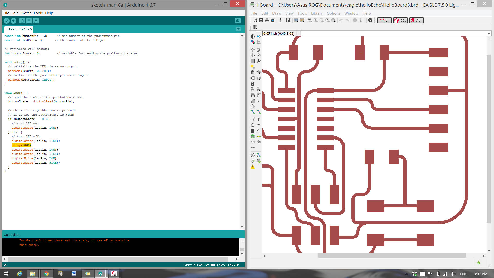Open the EAGLE Draw menu
The image size is (494, 278).
click(x=277, y=13)
